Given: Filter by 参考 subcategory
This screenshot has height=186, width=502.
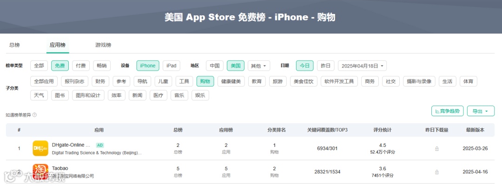Looking at the screenshot, I should point(121,81).
